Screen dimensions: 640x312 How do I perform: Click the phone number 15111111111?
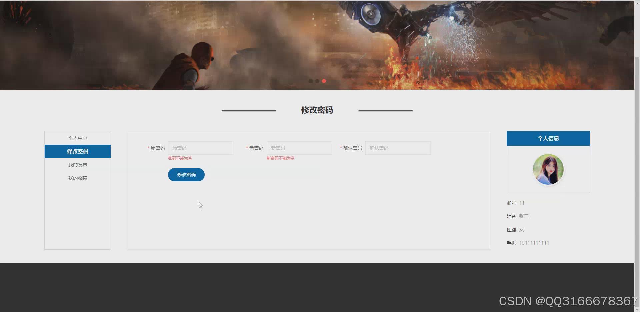[534, 243]
